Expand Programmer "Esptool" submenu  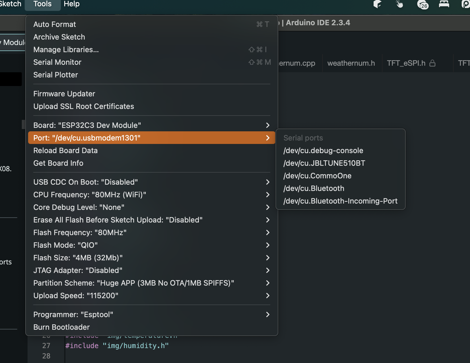pos(152,315)
